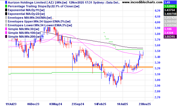This screenshot has height=107, width=177.
Task: Click the 3.400708 EMA value box
Action: [x=170, y=14]
